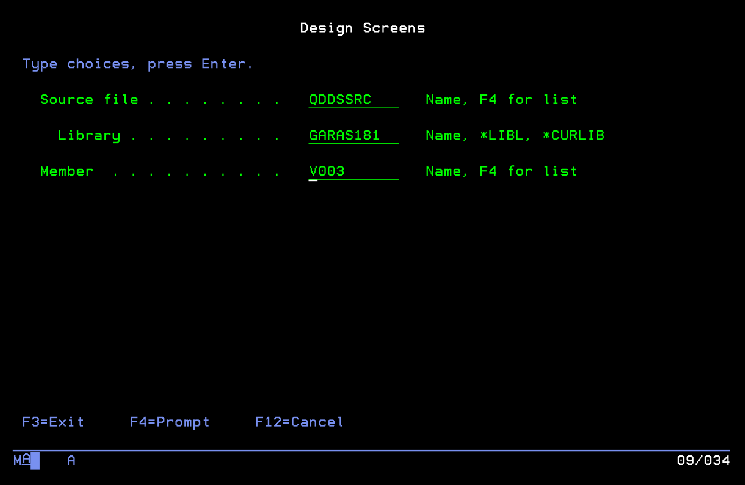Click the blue block indicator in status bar

[35, 461]
